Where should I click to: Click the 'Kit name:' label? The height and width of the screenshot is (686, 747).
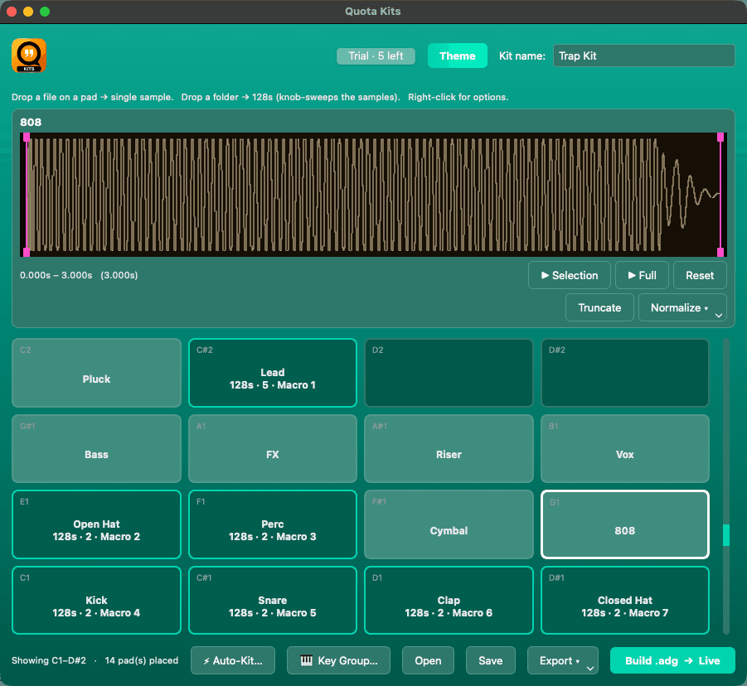point(521,56)
